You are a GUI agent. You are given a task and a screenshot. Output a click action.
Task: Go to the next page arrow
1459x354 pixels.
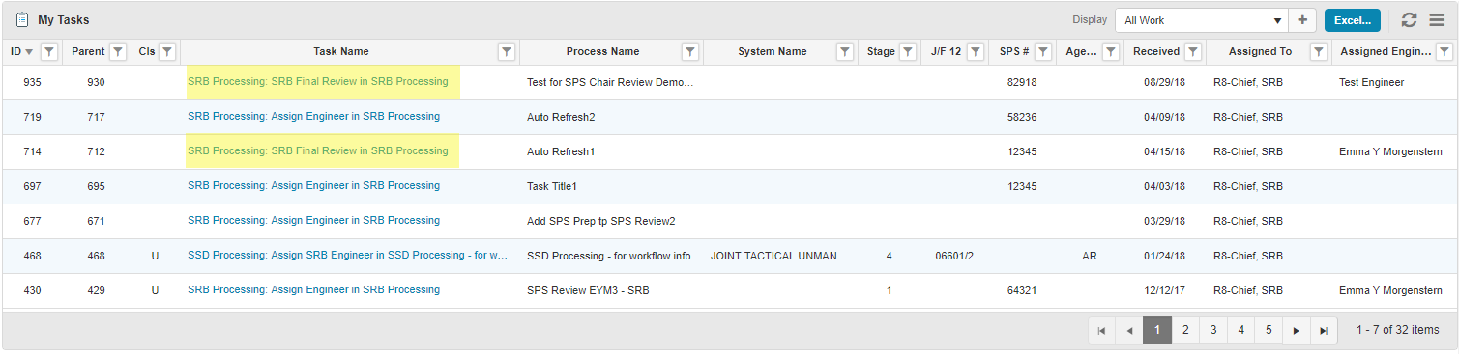[x=1297, y=330]
